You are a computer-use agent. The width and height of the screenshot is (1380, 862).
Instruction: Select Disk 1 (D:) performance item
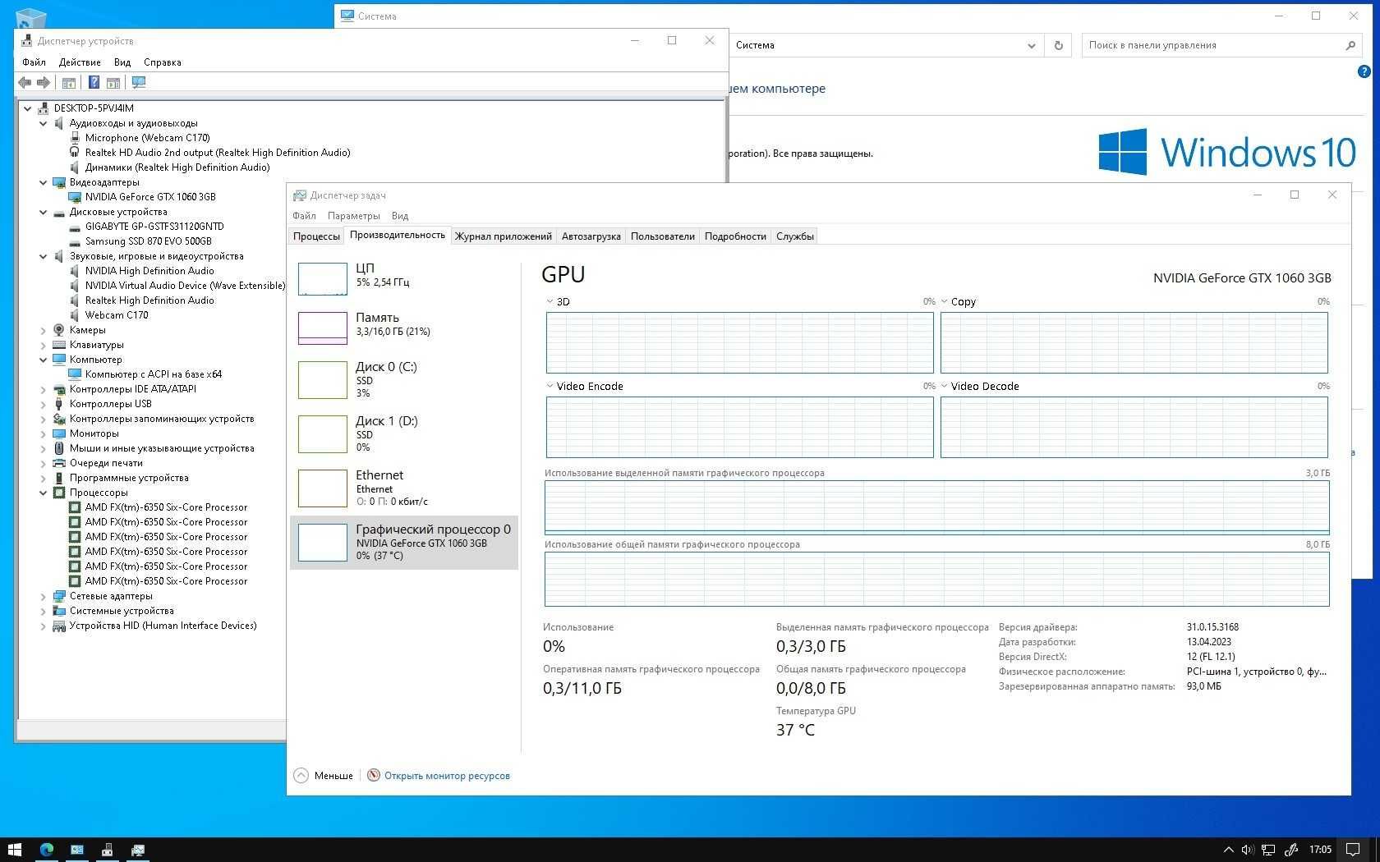403,433
